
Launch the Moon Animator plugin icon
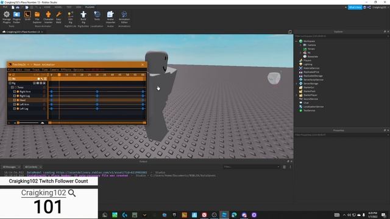pyautogui.click(x=27, y=16)
